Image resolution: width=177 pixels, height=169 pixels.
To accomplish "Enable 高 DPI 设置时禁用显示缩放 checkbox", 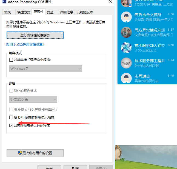I will click(11, 118).
